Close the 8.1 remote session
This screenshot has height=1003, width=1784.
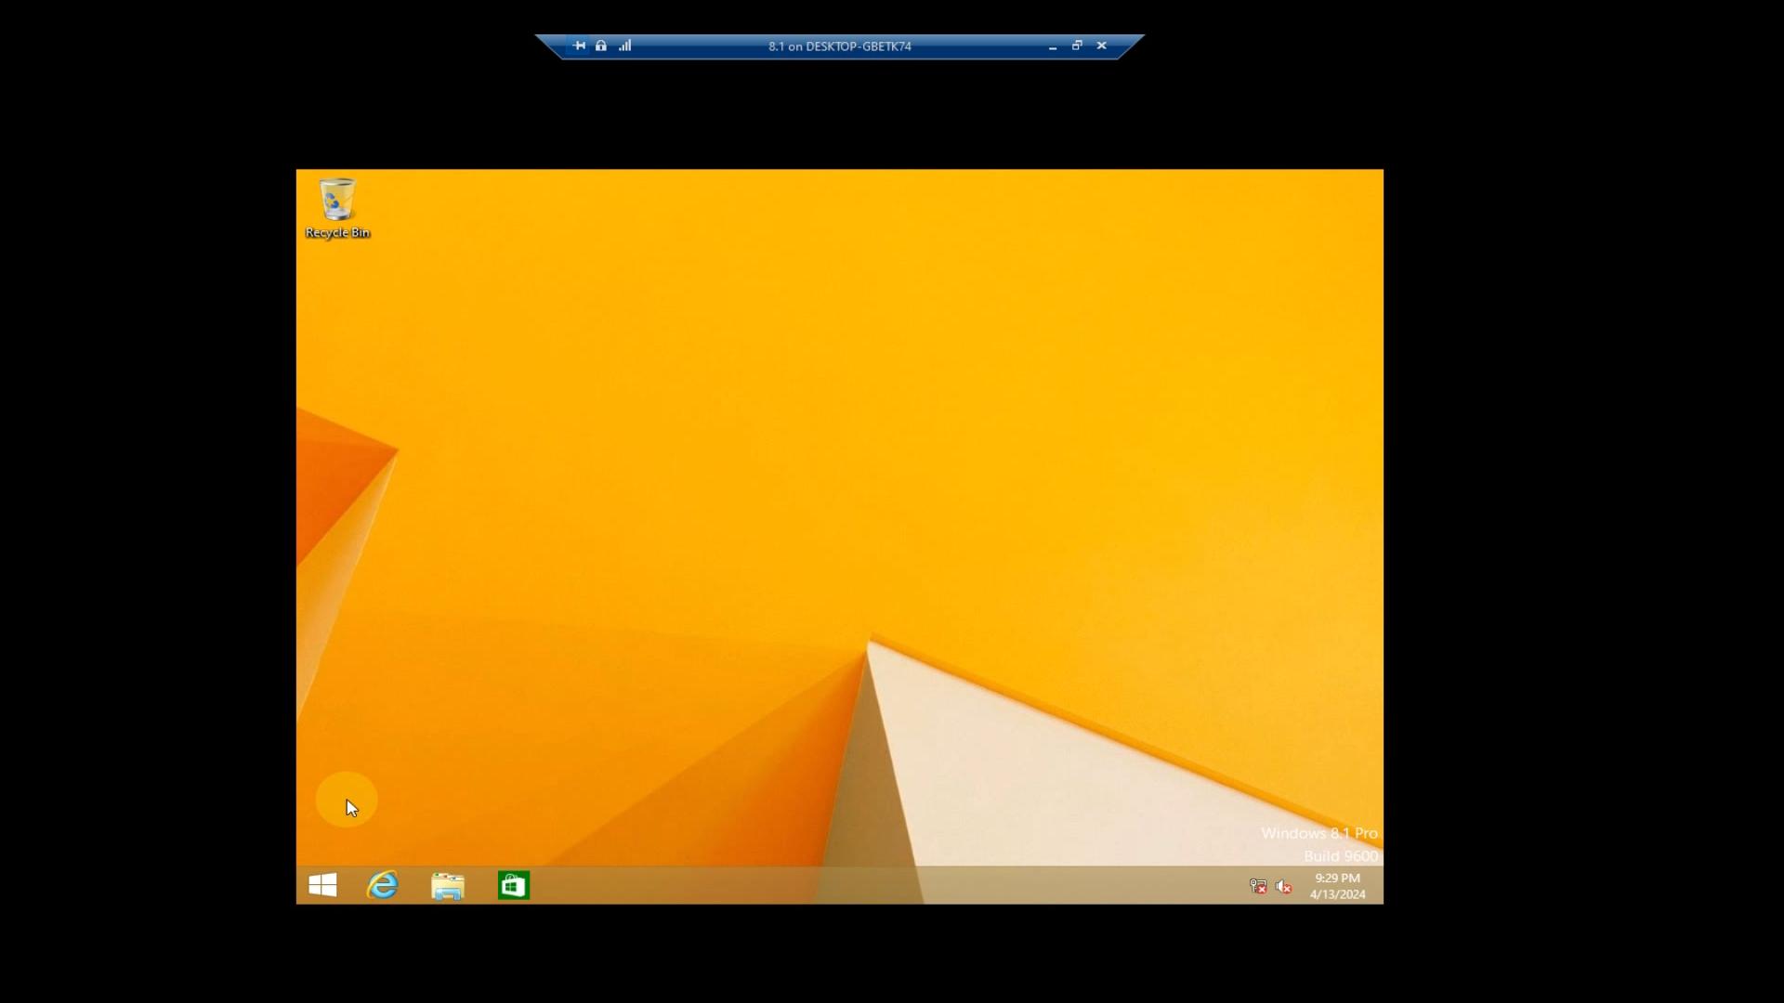(x=1102, y=46)
